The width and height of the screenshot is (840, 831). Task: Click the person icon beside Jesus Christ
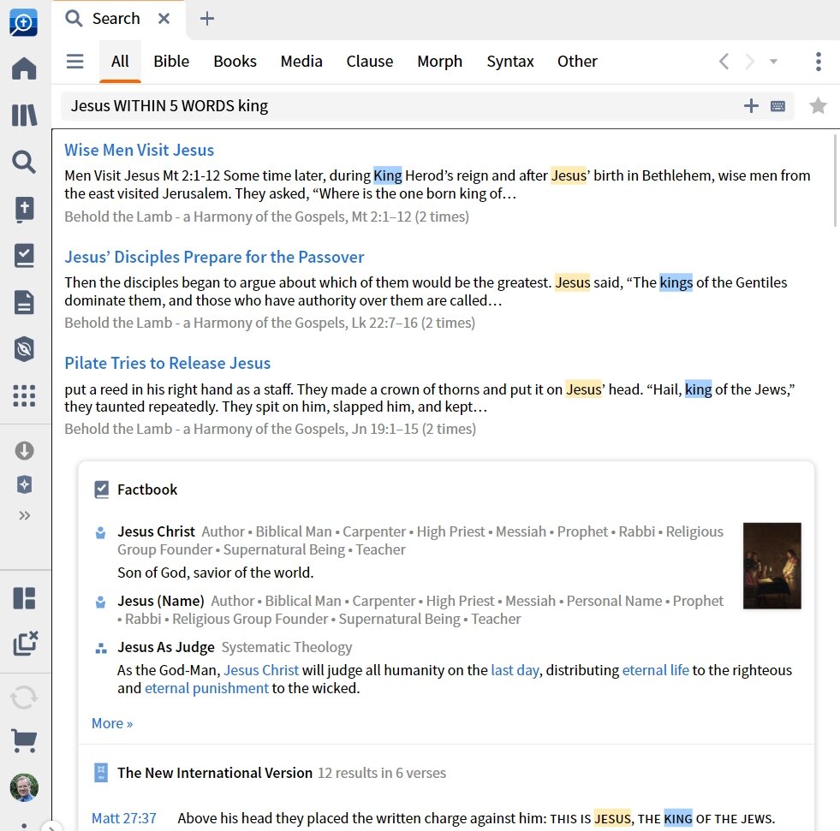point(100,533)
